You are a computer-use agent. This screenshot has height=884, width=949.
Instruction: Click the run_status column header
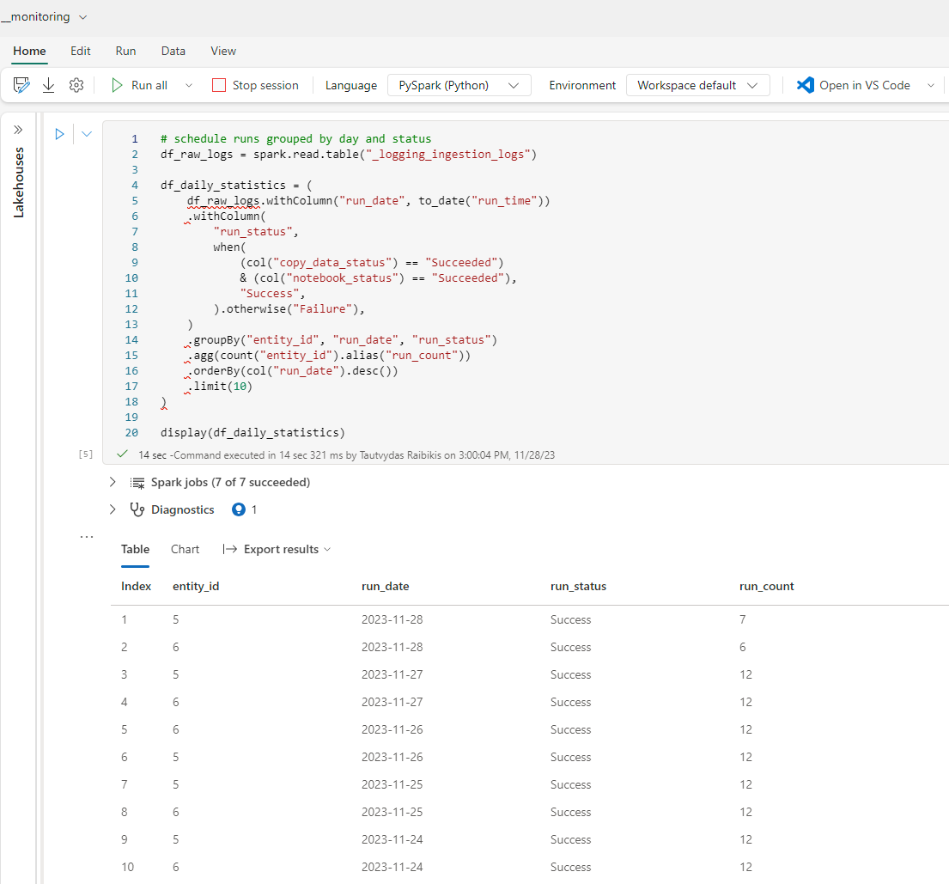[578, 586]
